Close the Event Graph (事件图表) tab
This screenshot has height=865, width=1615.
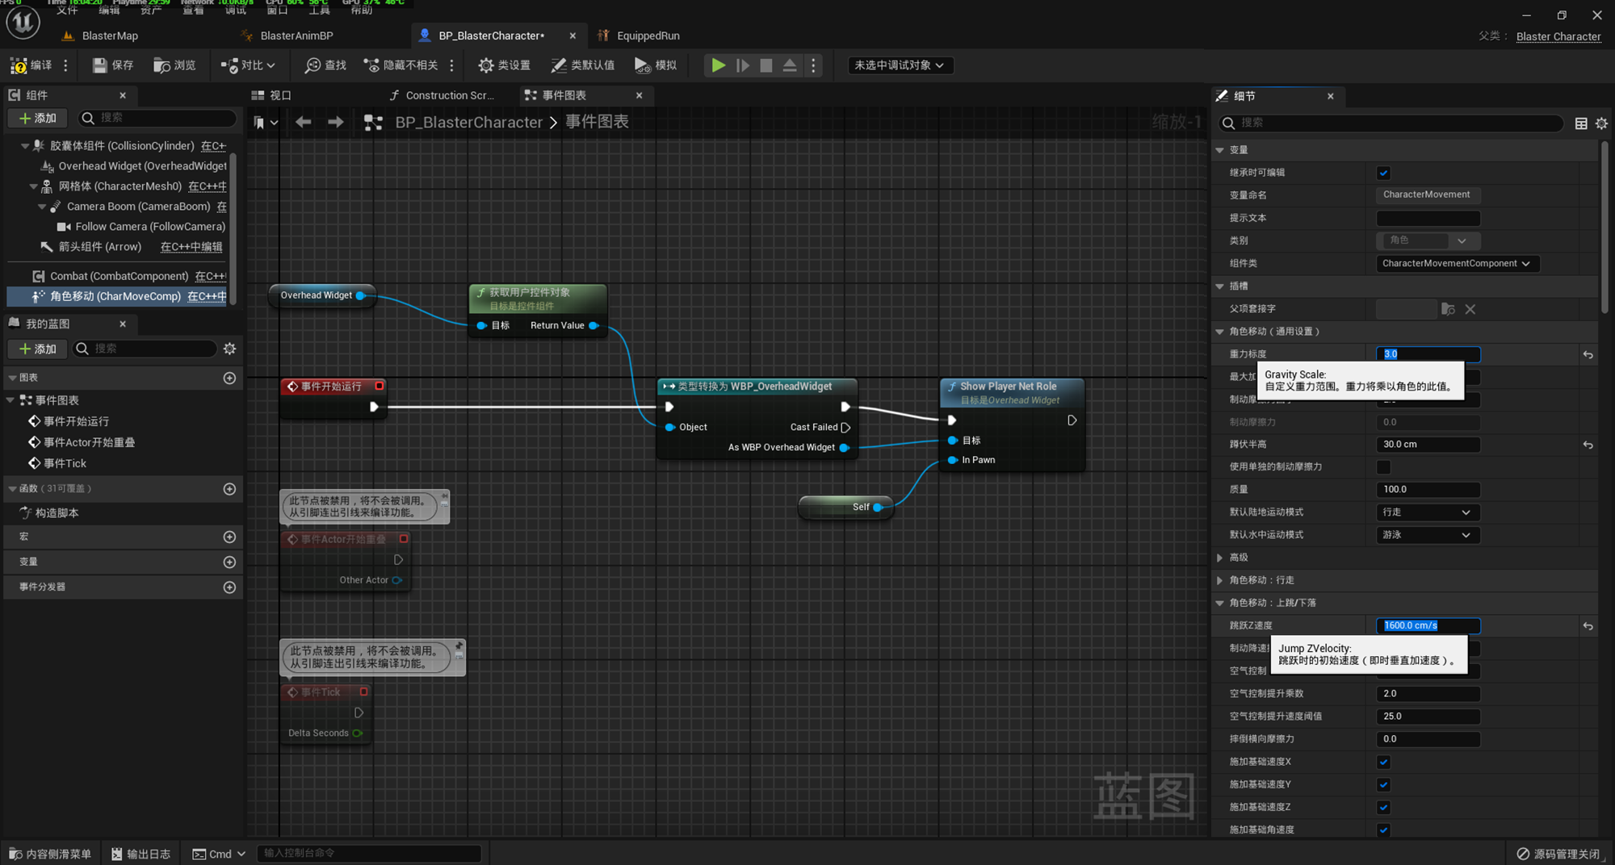[x=640, y=95]
